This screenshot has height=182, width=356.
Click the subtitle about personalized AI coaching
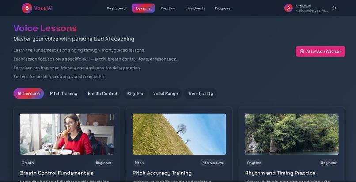click(x=74, y=39)
